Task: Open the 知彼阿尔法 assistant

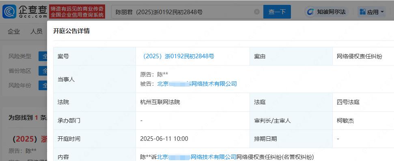Action: (x=327, y=12)
